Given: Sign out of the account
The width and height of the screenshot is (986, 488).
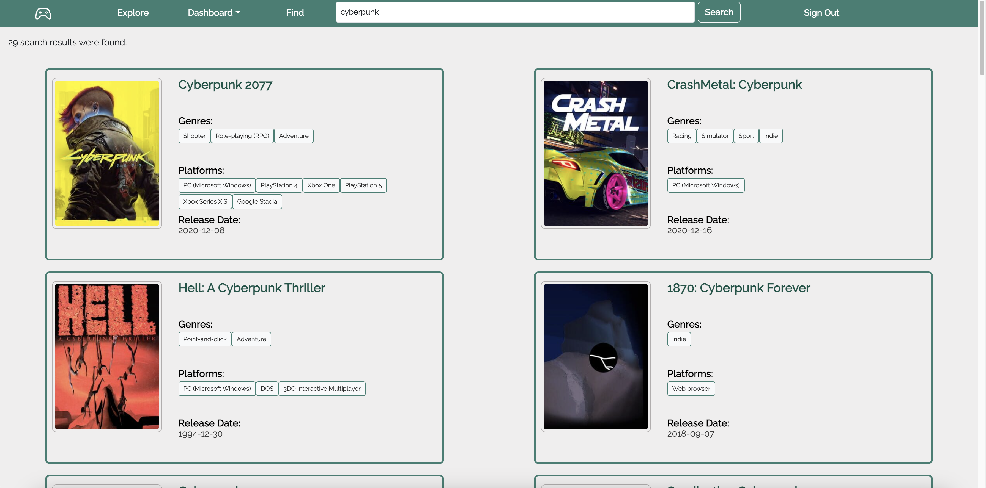Looking at the screenshot, I should pyautogui.click(x=821, y=12).
